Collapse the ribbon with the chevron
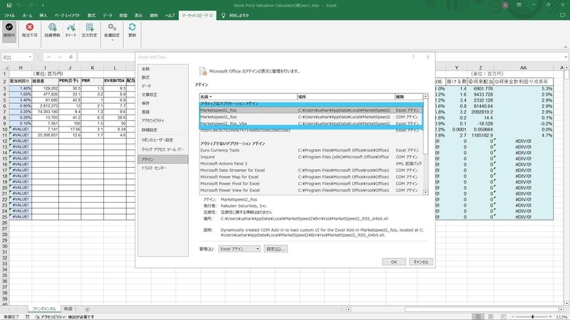This screenshot has width=570, height=320. [566, 47]
